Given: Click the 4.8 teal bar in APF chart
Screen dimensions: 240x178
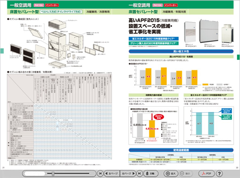Looking at the screenshot, I should [211, 123].
